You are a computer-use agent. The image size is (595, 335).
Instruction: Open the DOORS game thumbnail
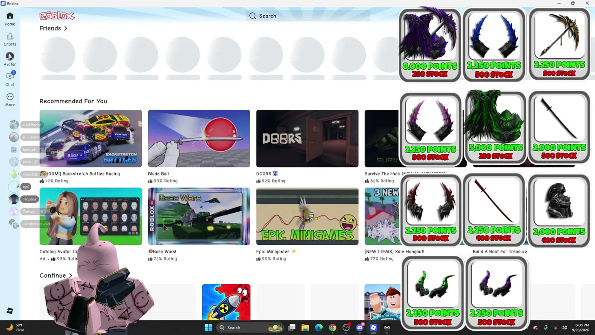click(307, 139)
